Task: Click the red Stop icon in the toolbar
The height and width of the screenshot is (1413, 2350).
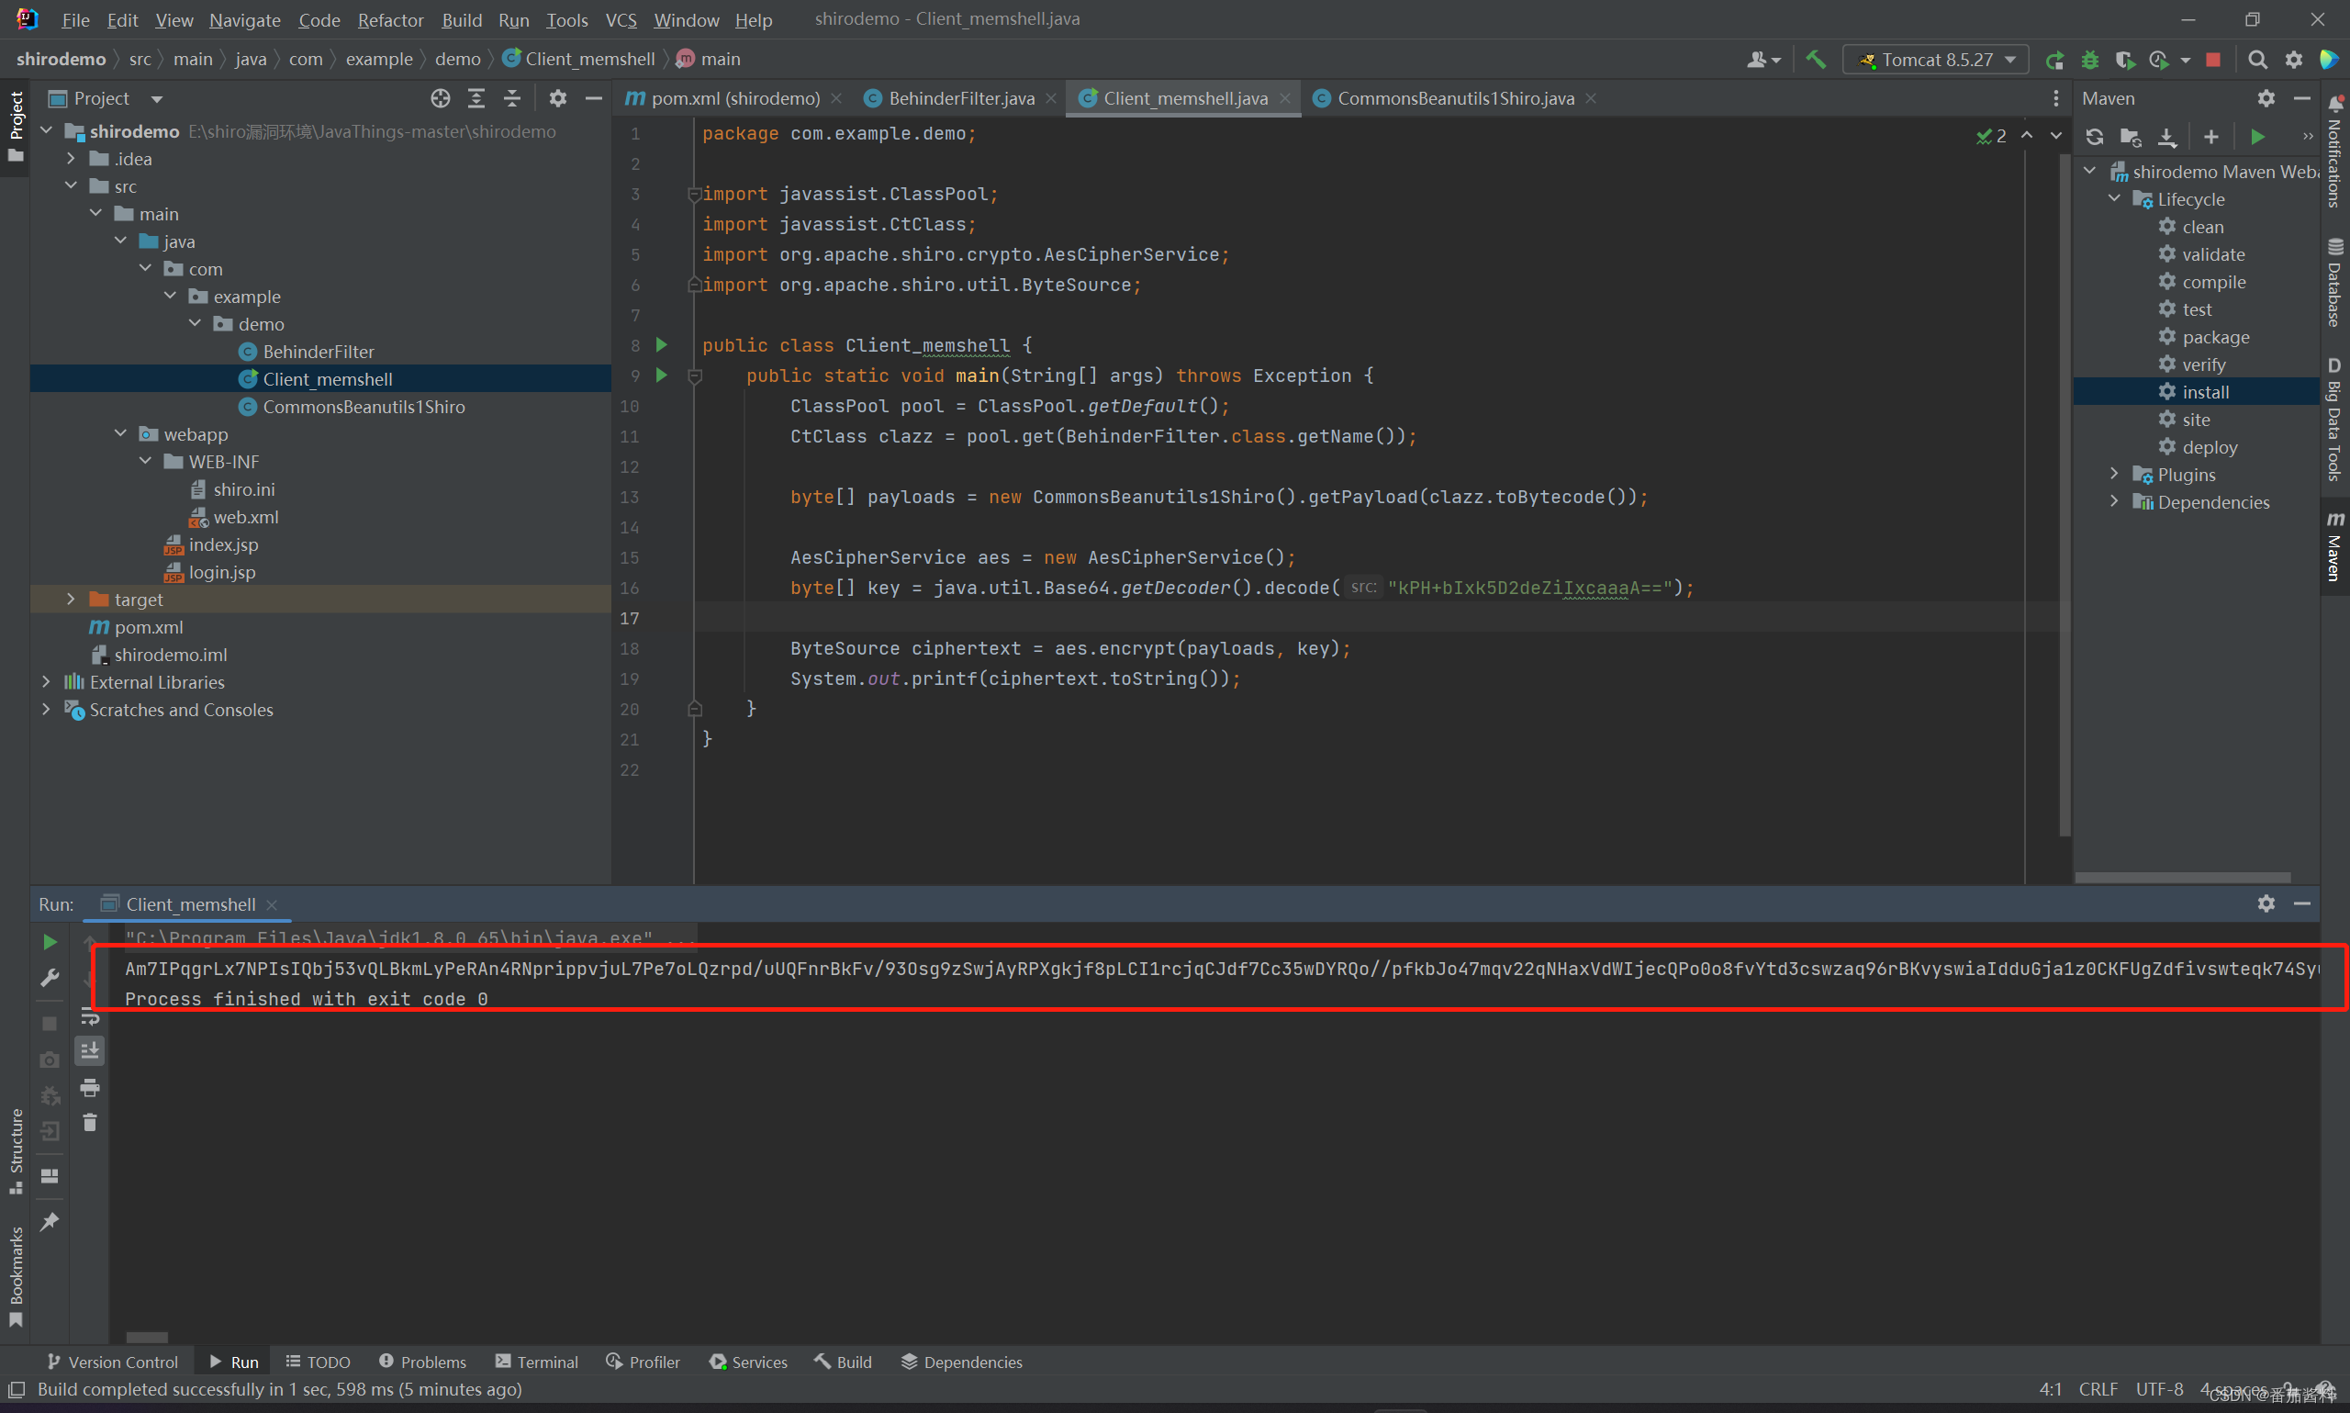Action: [2213, 59]
